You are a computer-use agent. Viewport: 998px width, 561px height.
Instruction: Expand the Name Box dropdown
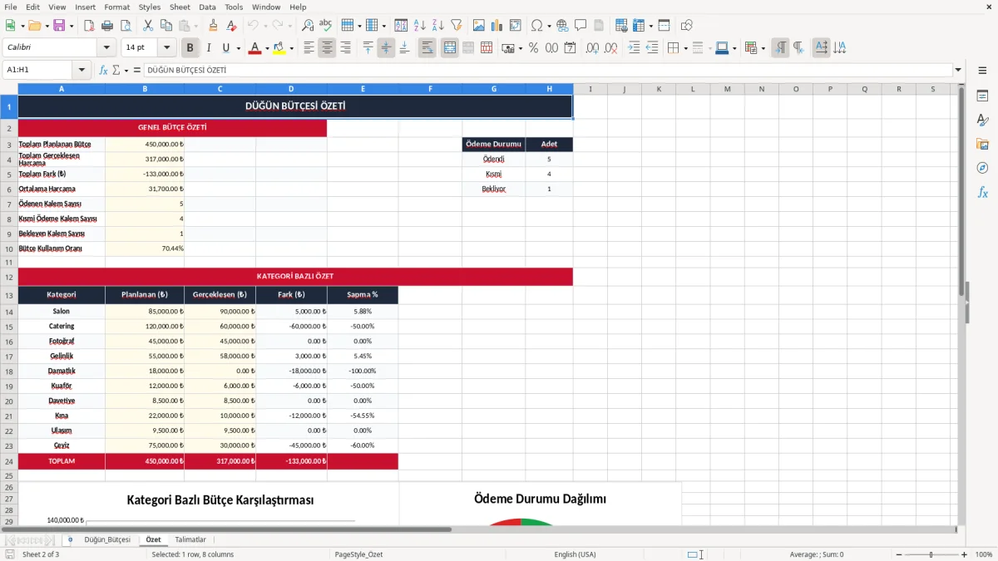[x=82, y=70]
